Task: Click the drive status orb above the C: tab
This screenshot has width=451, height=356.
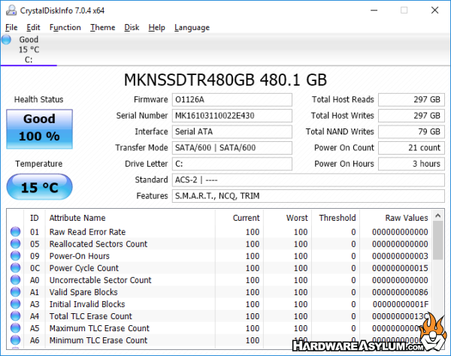Action: 7,40
